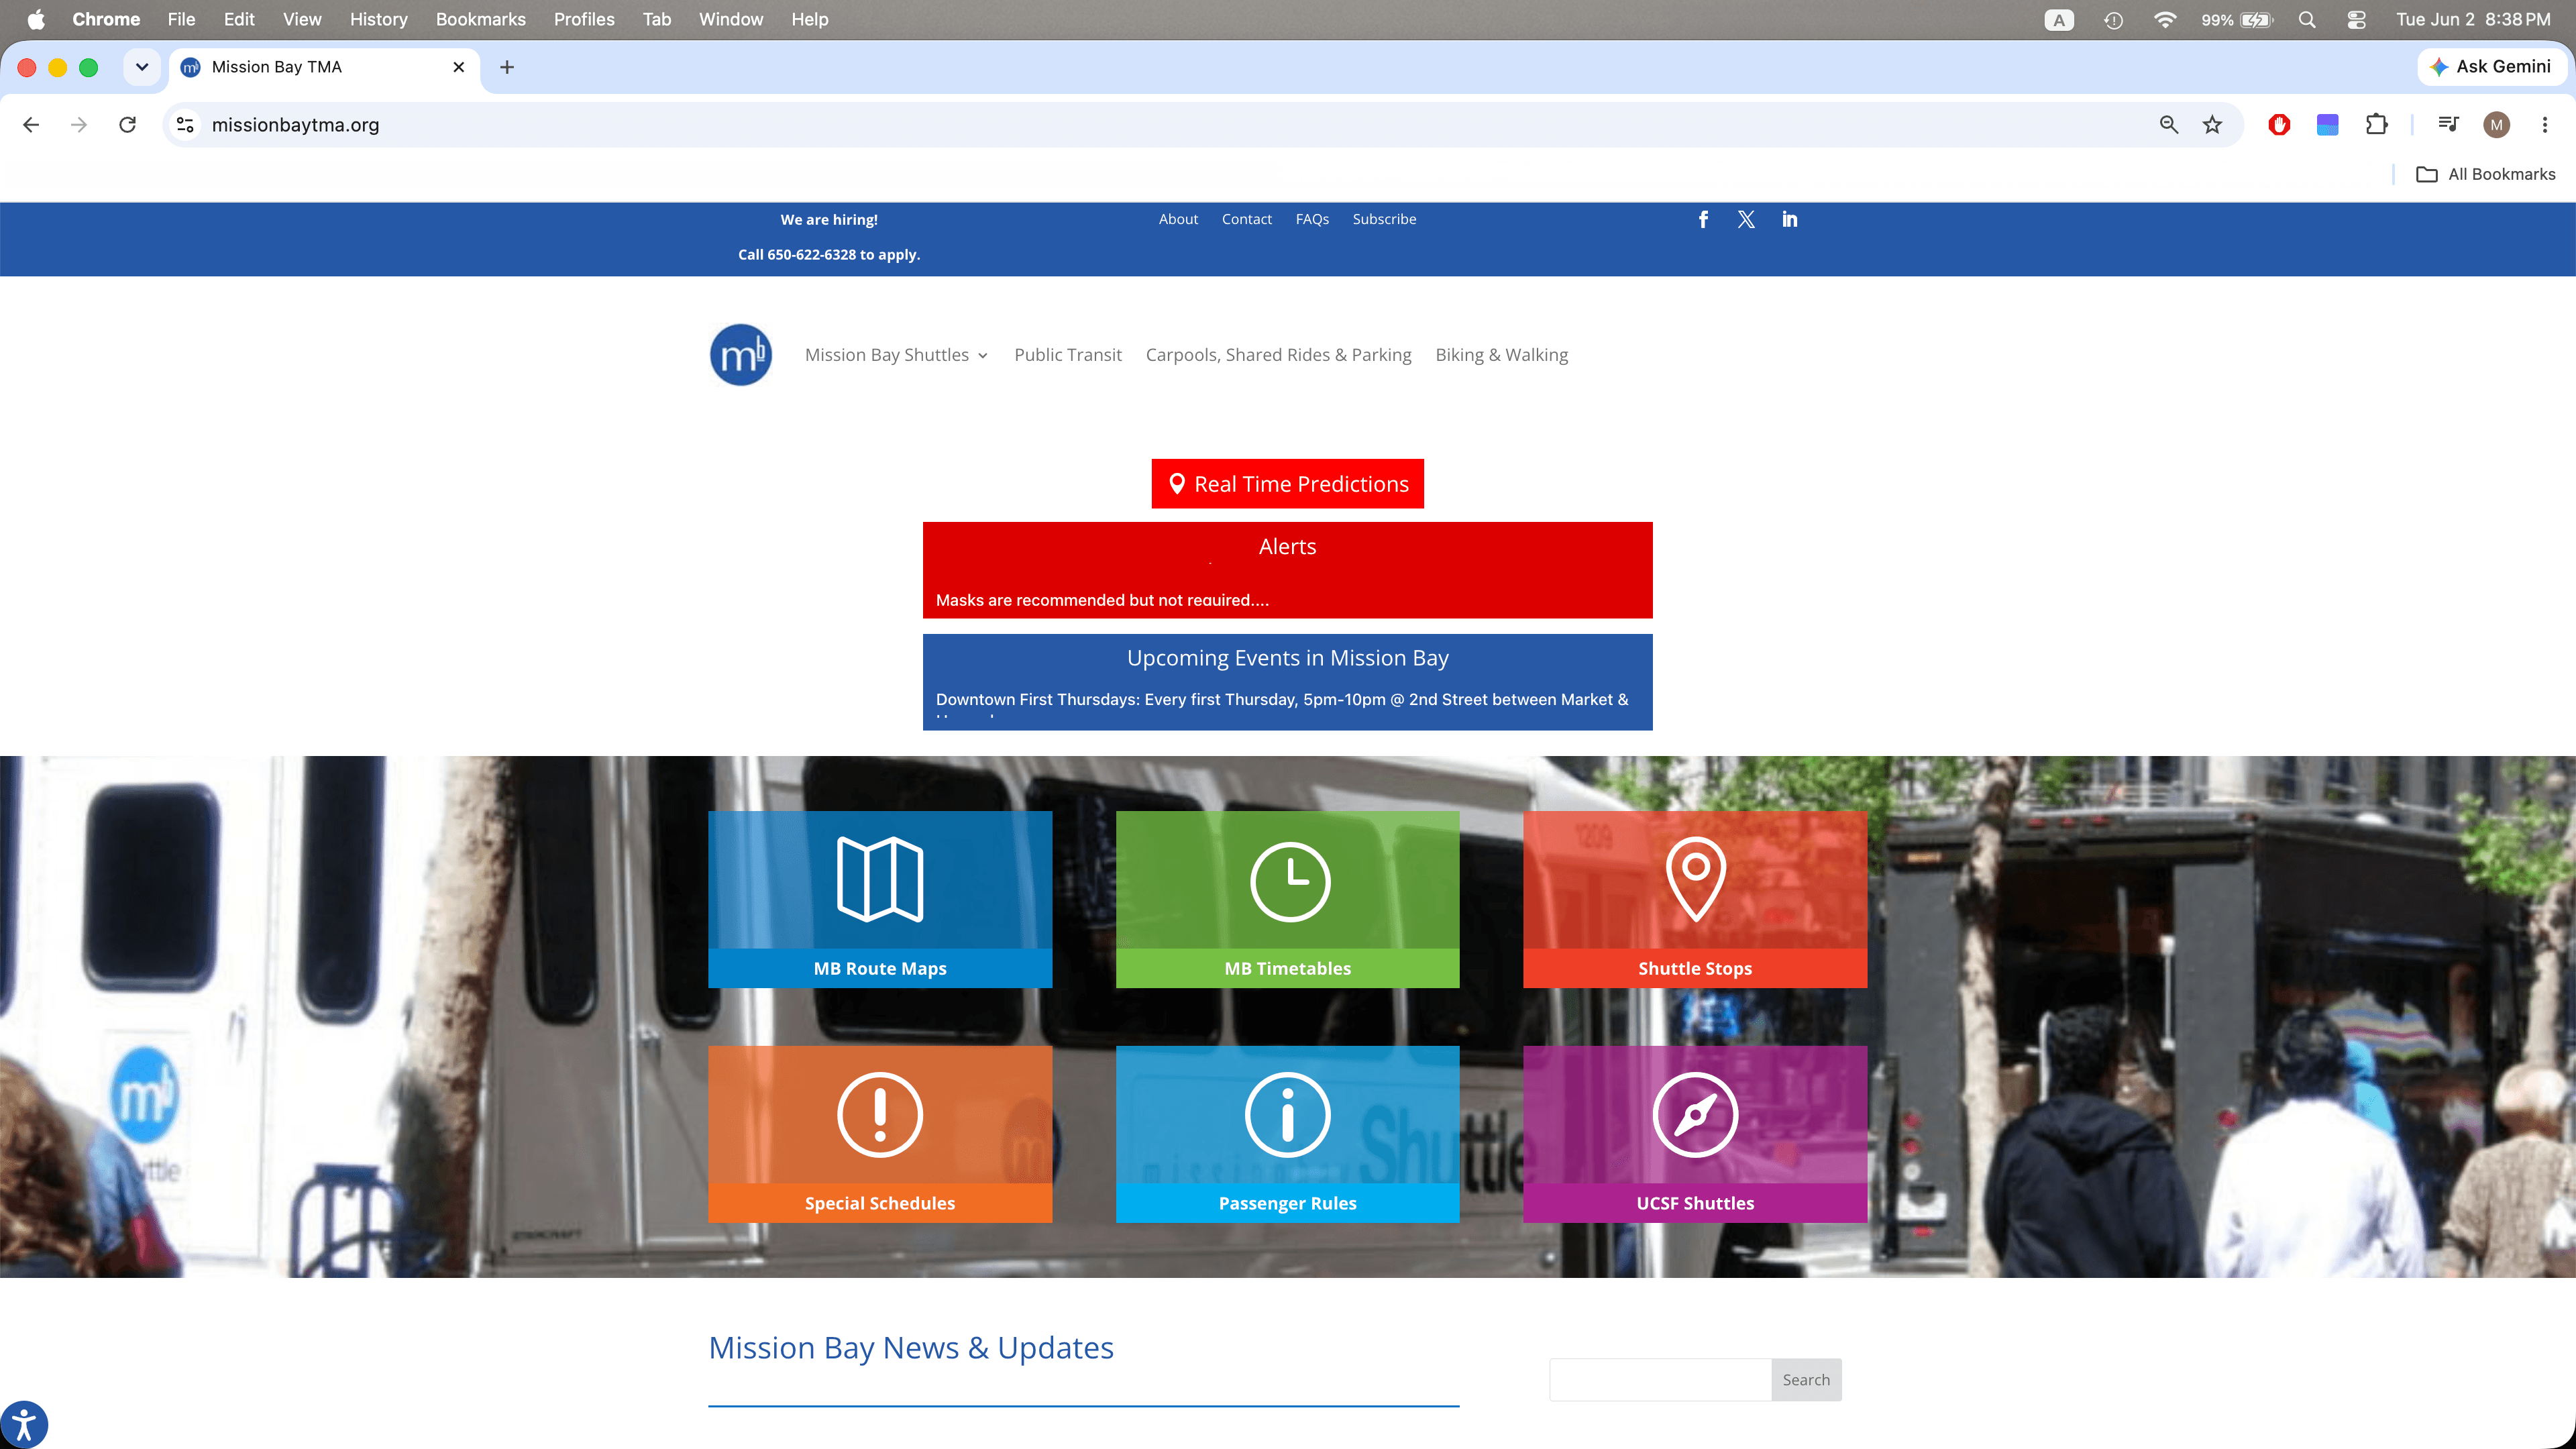Image resolution: width=2576 pixels, height=1449 pixels.
Task: Open the X (Twitter) social icon
Action: [x=1746, y=219]
